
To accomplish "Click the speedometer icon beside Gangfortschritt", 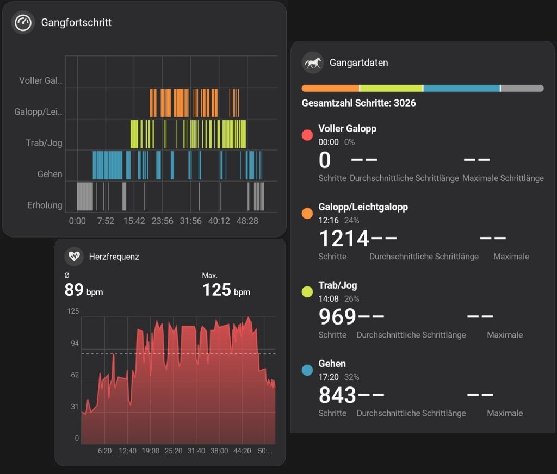I will point(23,23).
